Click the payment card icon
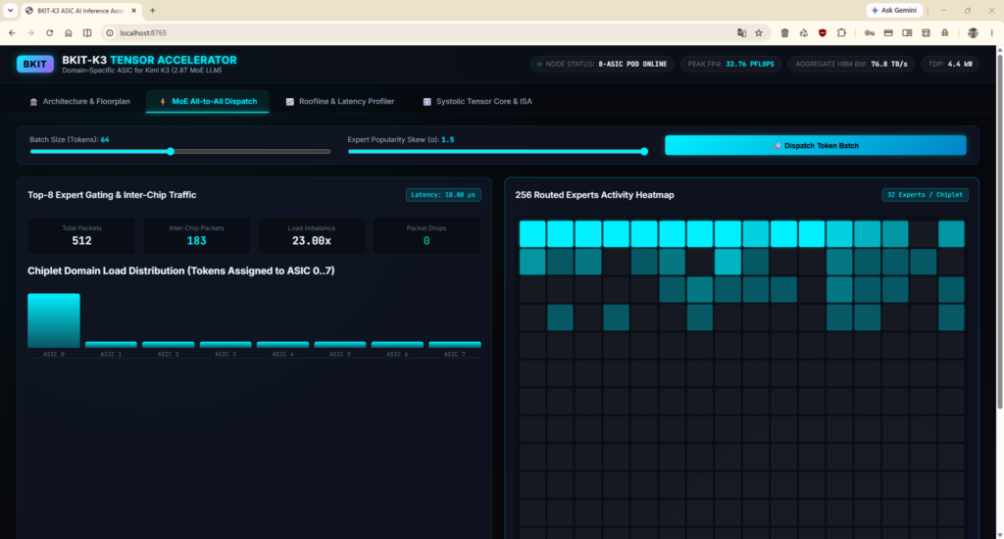1004x539 pixels. [888, 32]
